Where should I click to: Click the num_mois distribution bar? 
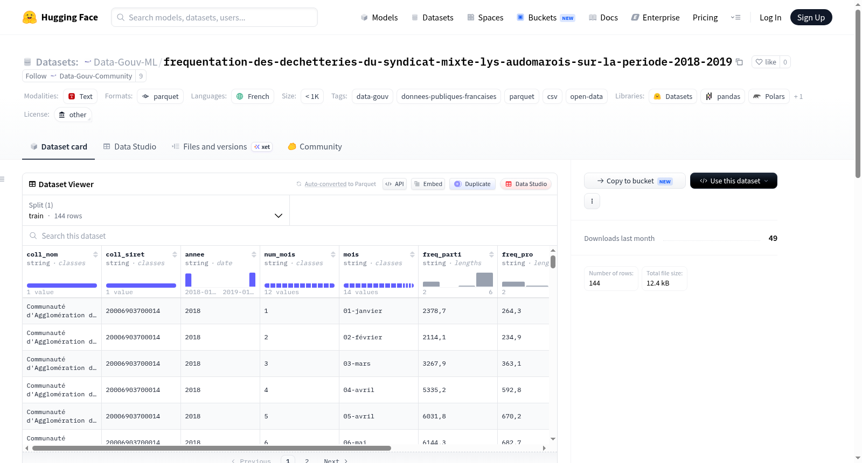pyautogui.click(x=300, y=286)
